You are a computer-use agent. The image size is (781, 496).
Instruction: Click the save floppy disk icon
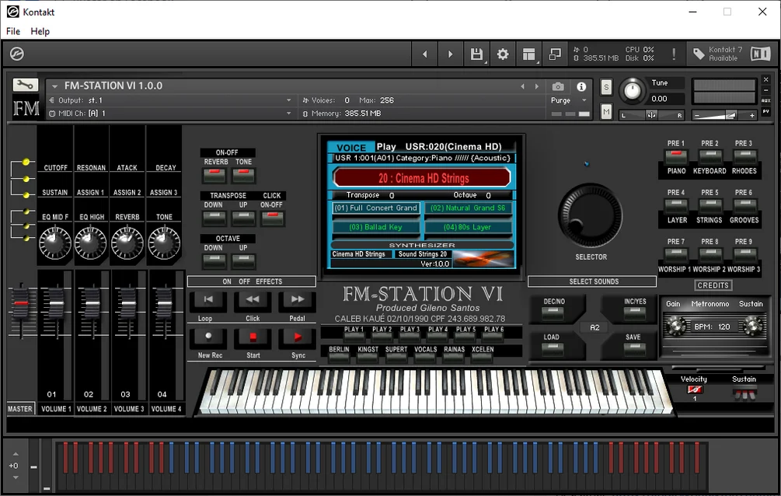pyautogui.click(x=476, y=54)
